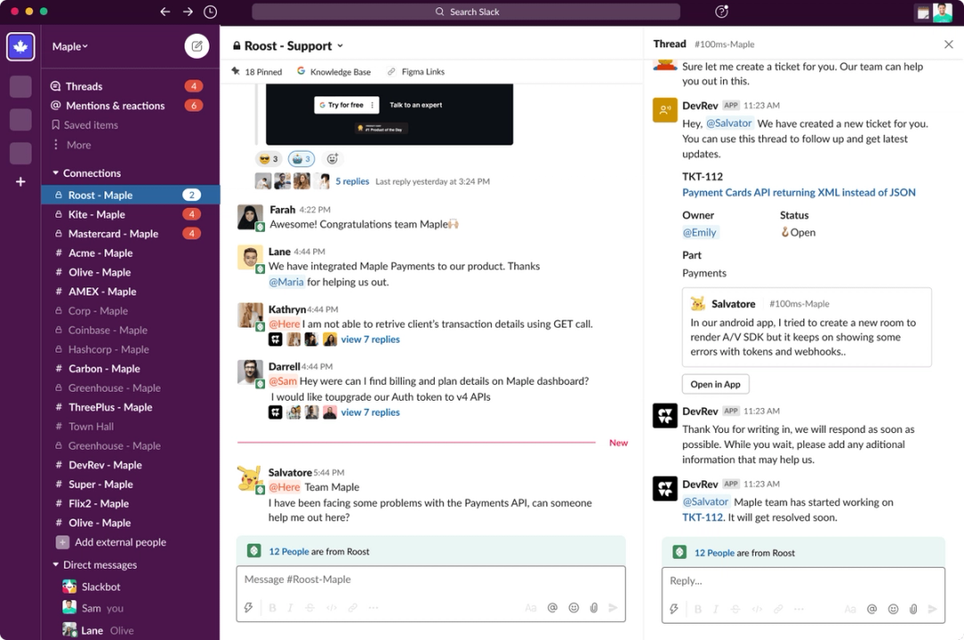Send the thread reply

(x=933, y=609)
